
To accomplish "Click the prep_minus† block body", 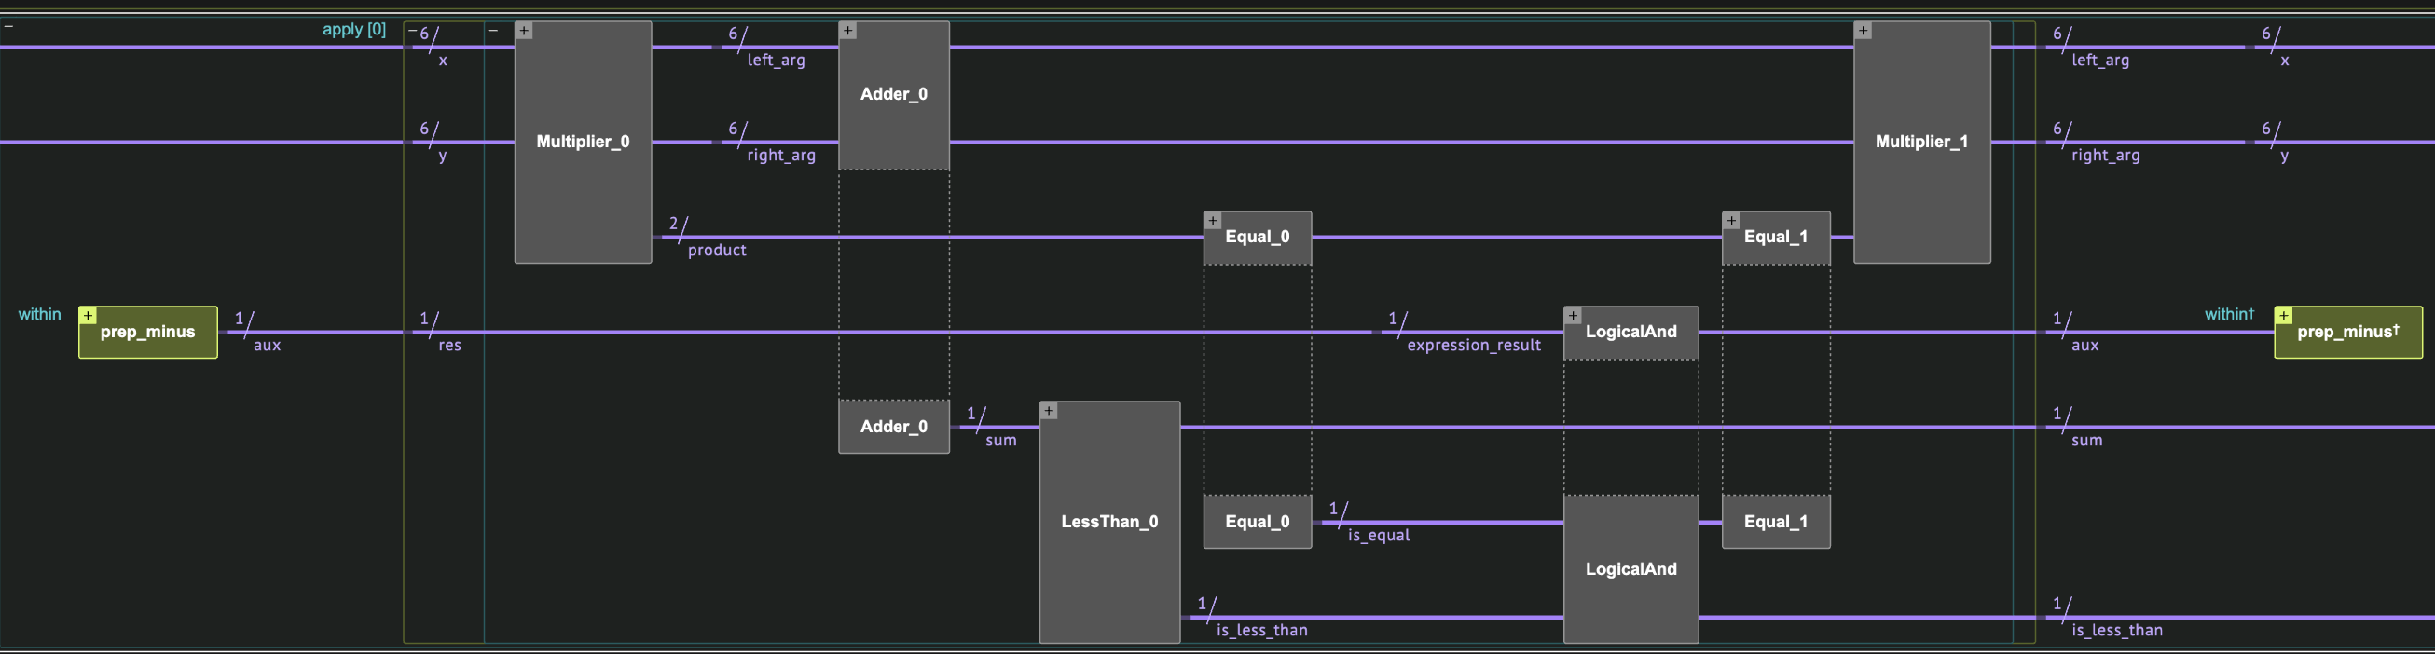I will coord(2348,333).
